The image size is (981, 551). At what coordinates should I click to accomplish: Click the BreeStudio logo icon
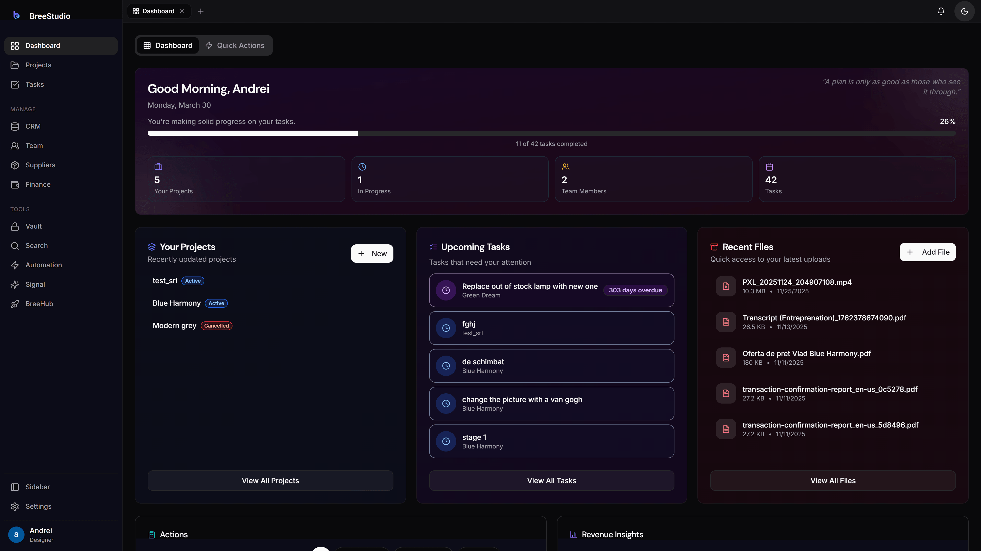pos(16,15)
